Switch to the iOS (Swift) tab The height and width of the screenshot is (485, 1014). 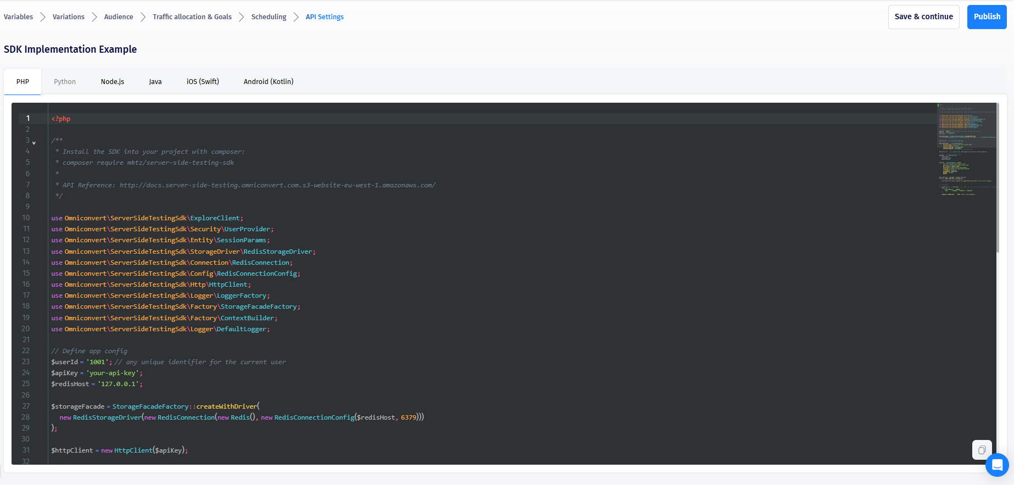[x=203, y=82]
